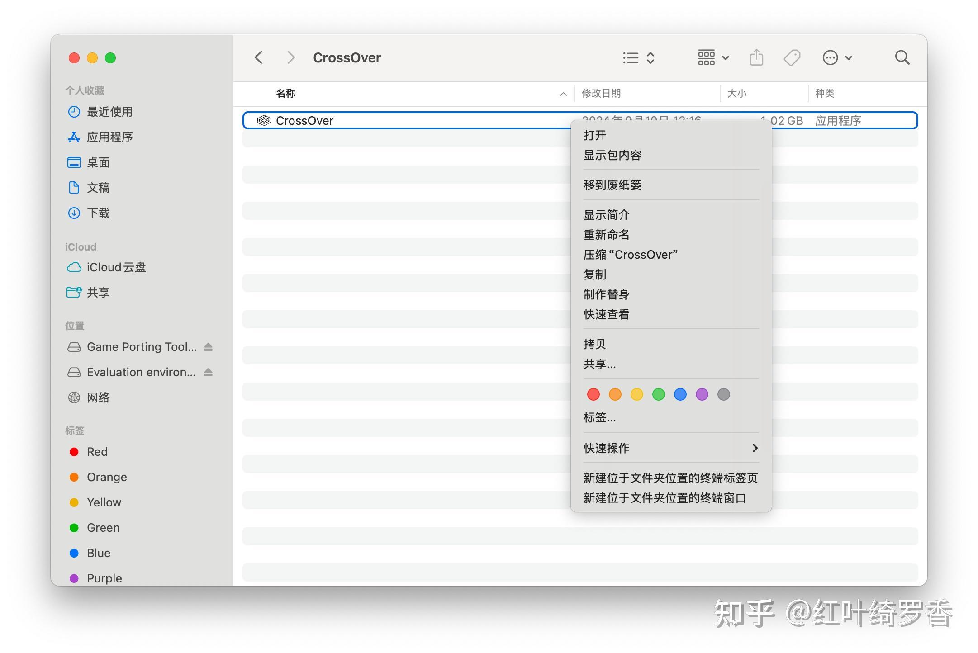Click the Tag icon in the toolbar
978x653 pixels.
tap(791, 57)
